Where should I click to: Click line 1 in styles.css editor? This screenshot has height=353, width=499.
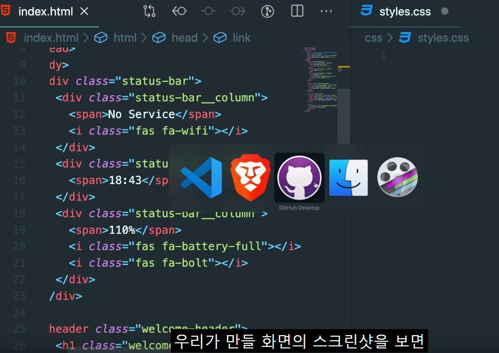[x=383, y=56]
